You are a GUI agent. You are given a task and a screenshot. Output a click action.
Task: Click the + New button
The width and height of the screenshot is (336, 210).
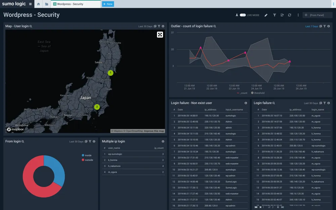(x=108, y=4)
